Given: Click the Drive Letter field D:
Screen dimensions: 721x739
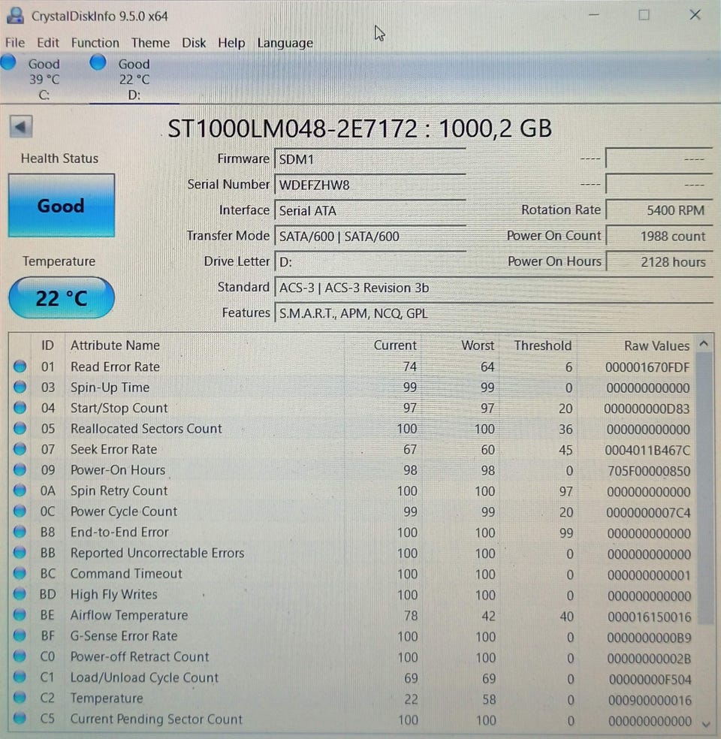Looking at the screenshot, I should click(370, 262).
